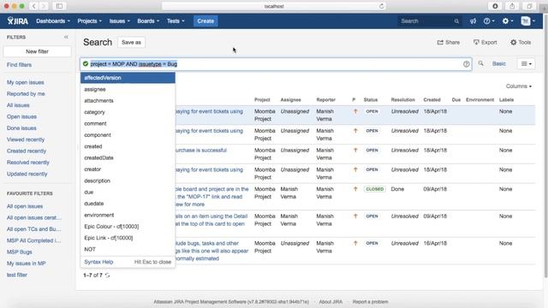
Task: Click Report a problem link
Action: coord(370,302)
